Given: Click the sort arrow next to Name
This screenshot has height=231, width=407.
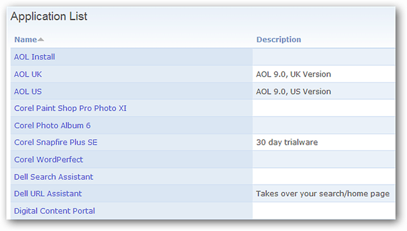Looking at the screenshot, I should pos(41,40).
